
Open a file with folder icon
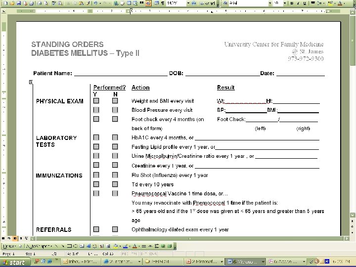pos(12,3)
